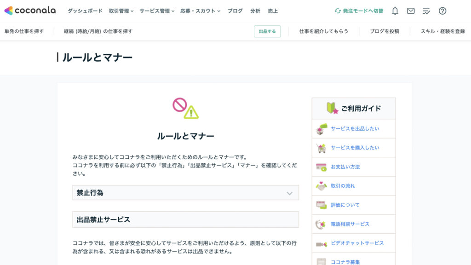Click the card icon beside お支払い方法
Image resolution: width=471 pixels, height=265 pixels.
[x=322, y=167]
